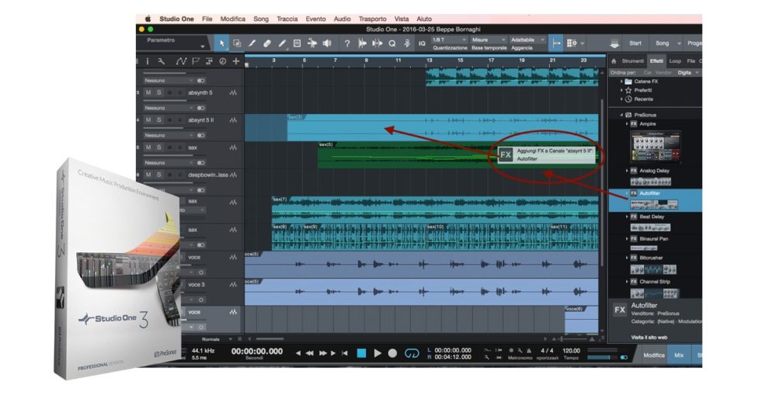The image size is (769, 403).
Task: Open the Traccia menu
Action: coord(287,19)
